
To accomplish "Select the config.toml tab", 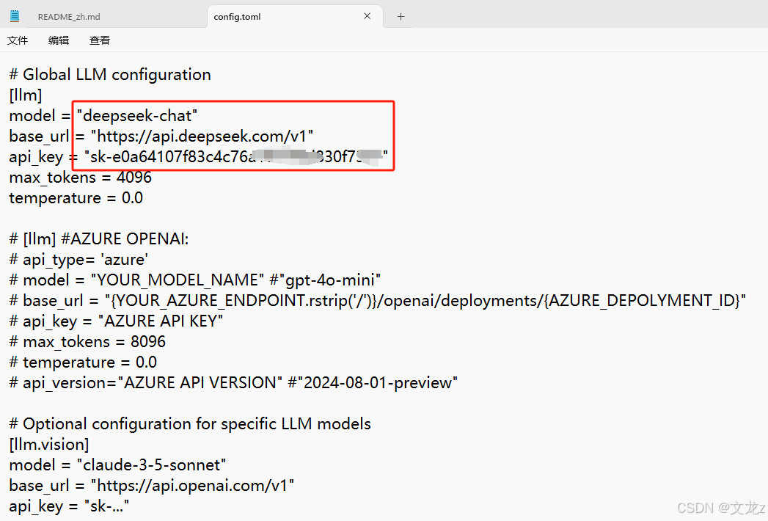I will (x=236, y=15).
